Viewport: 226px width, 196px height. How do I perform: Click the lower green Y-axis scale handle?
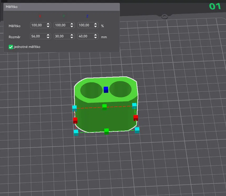(106, 131)
